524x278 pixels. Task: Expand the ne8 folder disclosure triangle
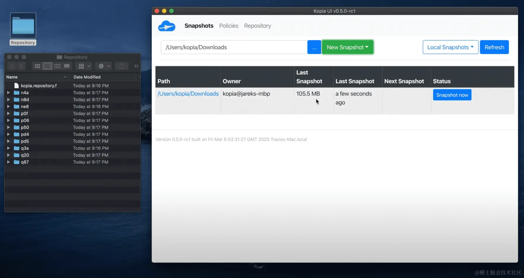click(x=8, y=107)
